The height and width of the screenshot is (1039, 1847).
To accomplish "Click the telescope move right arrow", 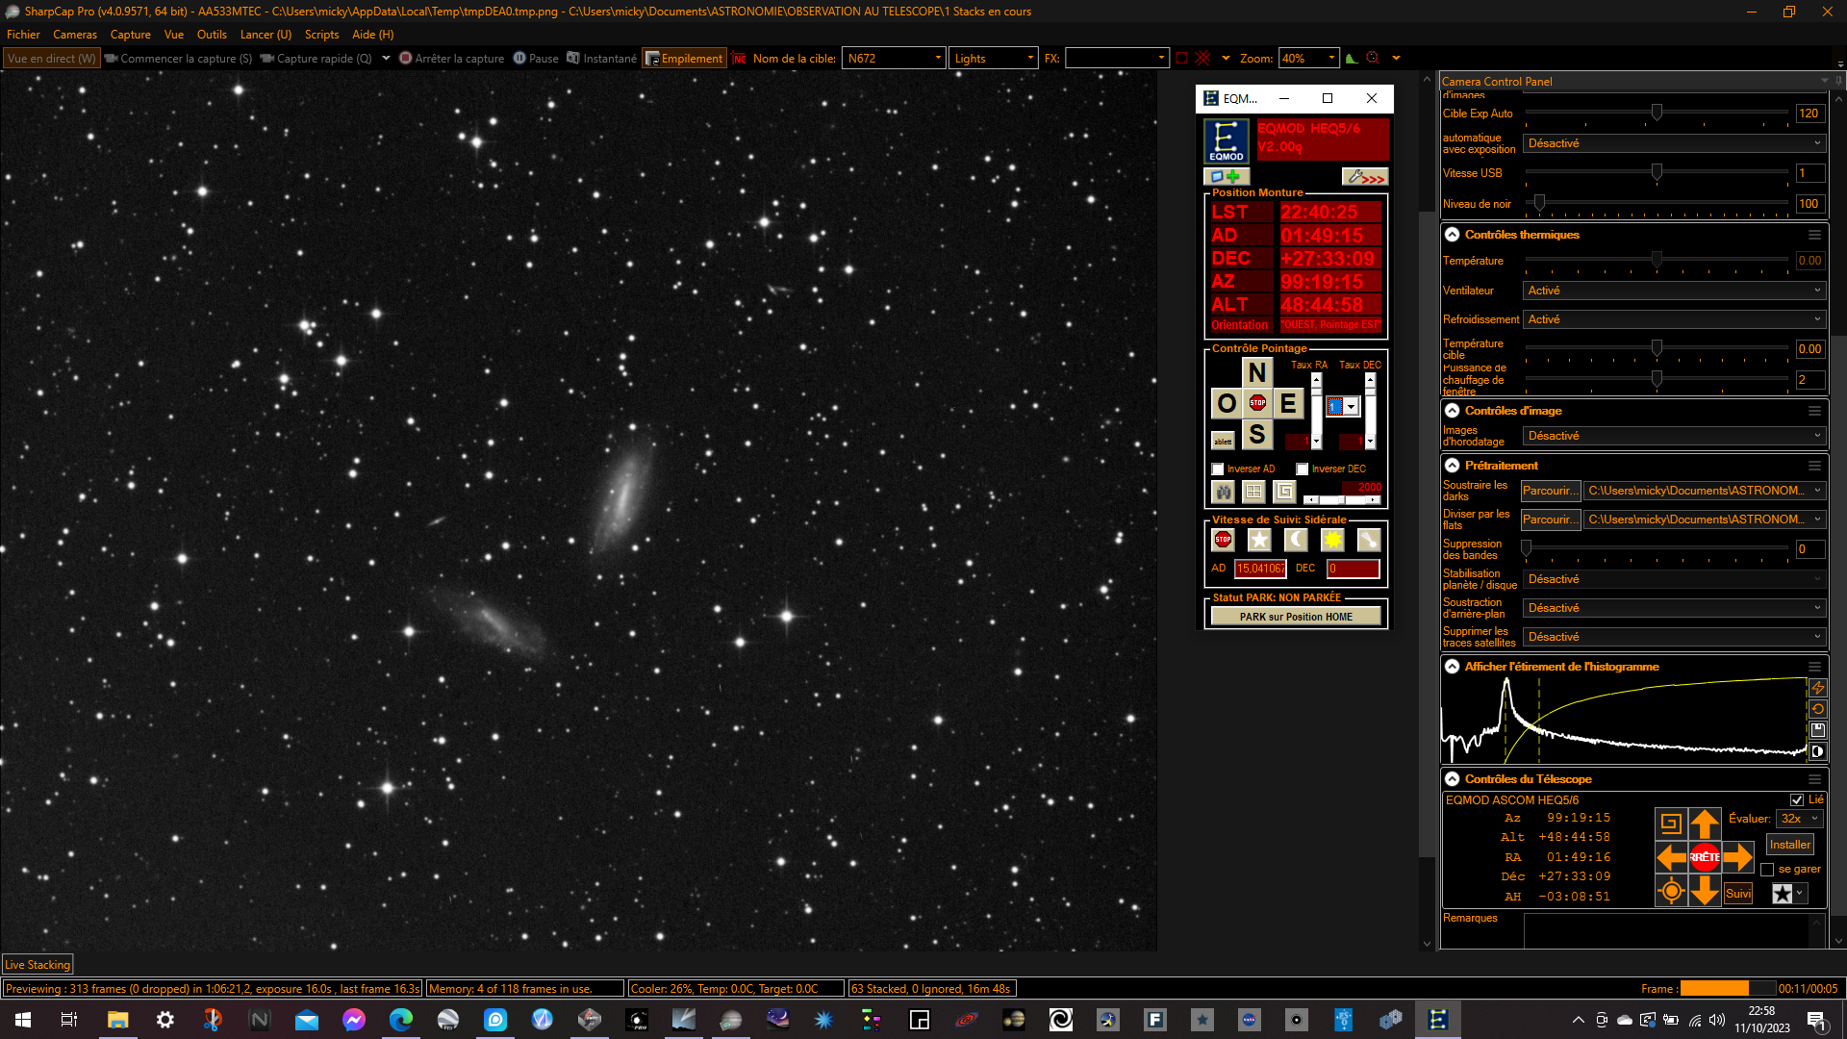I will click(1738, 856).
